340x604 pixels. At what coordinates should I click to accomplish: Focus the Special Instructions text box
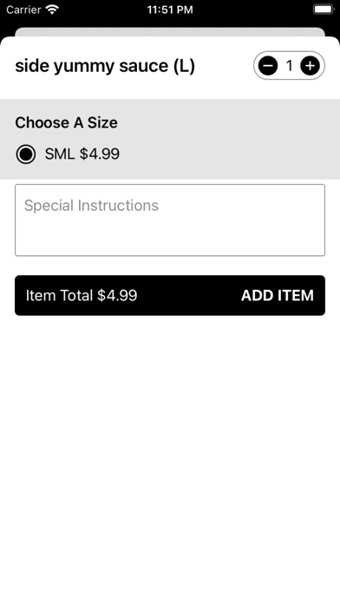click(170, 220)
